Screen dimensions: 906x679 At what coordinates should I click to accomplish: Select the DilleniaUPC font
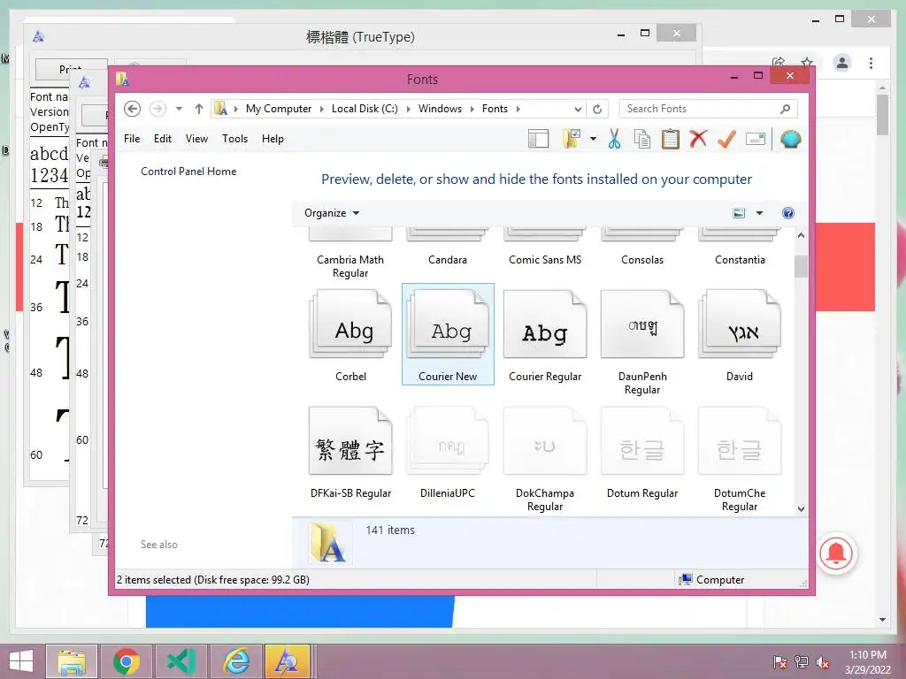[448, 452]
